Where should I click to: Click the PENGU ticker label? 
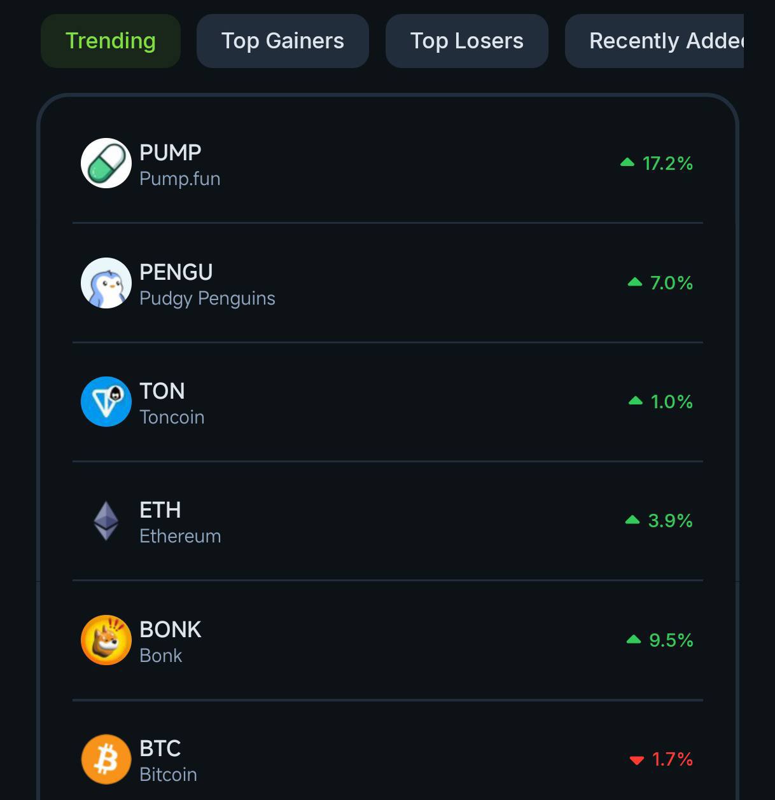[x=176, y=272]
